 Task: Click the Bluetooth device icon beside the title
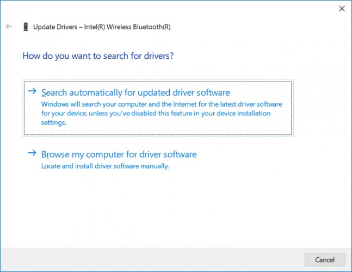pyautogui.click(x=26, y=26)
